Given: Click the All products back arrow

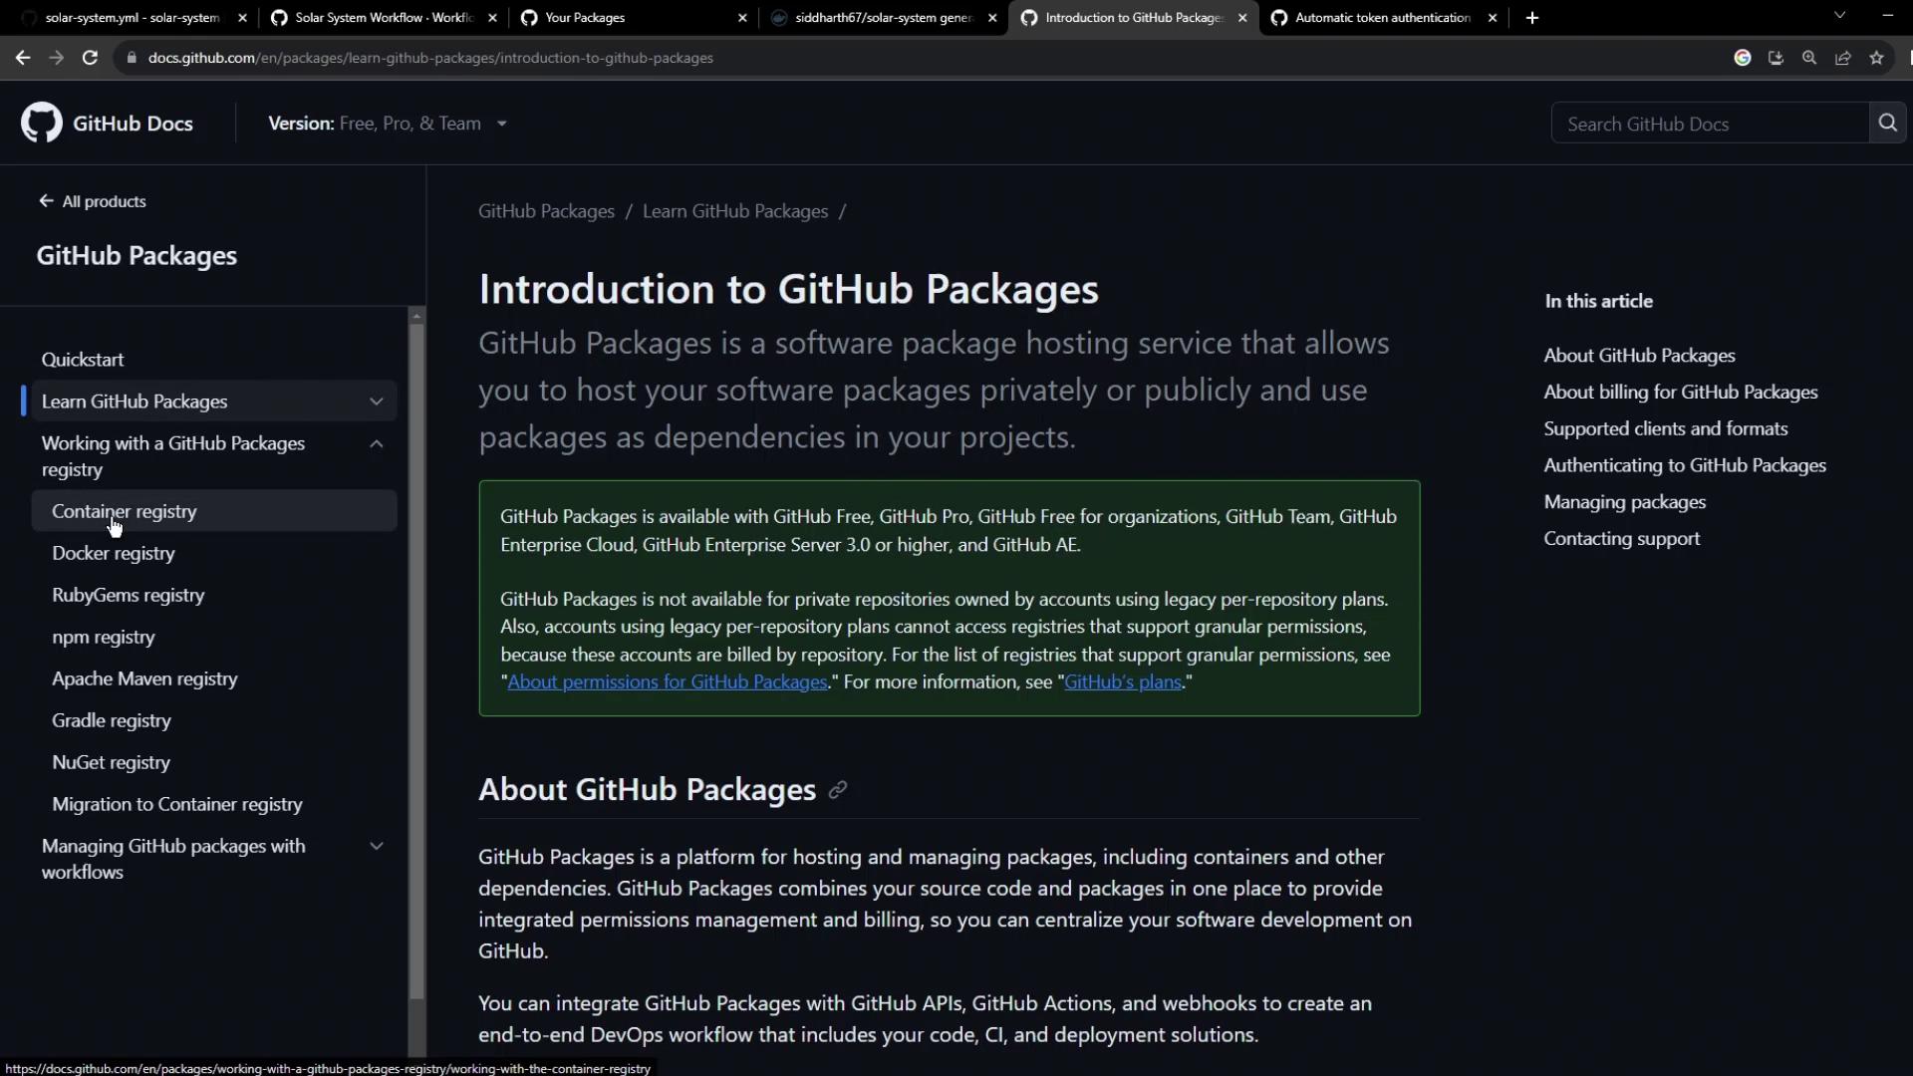Looking at the screenshot, I should (x=46, y=201).
